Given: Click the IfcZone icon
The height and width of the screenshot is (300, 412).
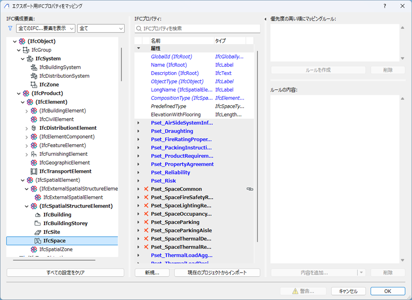Looking at the screenshot, I should (x=34, y=84).
